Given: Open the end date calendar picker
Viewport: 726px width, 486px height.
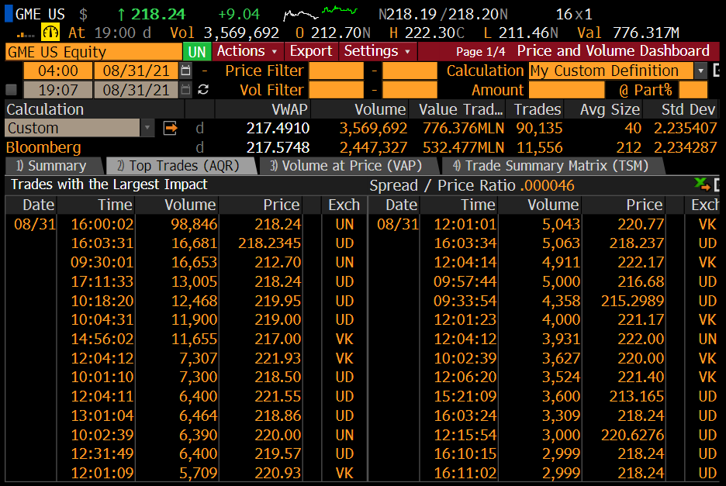Looking at the screenshot, I should point(185,90).
